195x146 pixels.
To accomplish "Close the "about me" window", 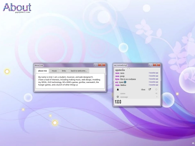I will coord(102,65).
